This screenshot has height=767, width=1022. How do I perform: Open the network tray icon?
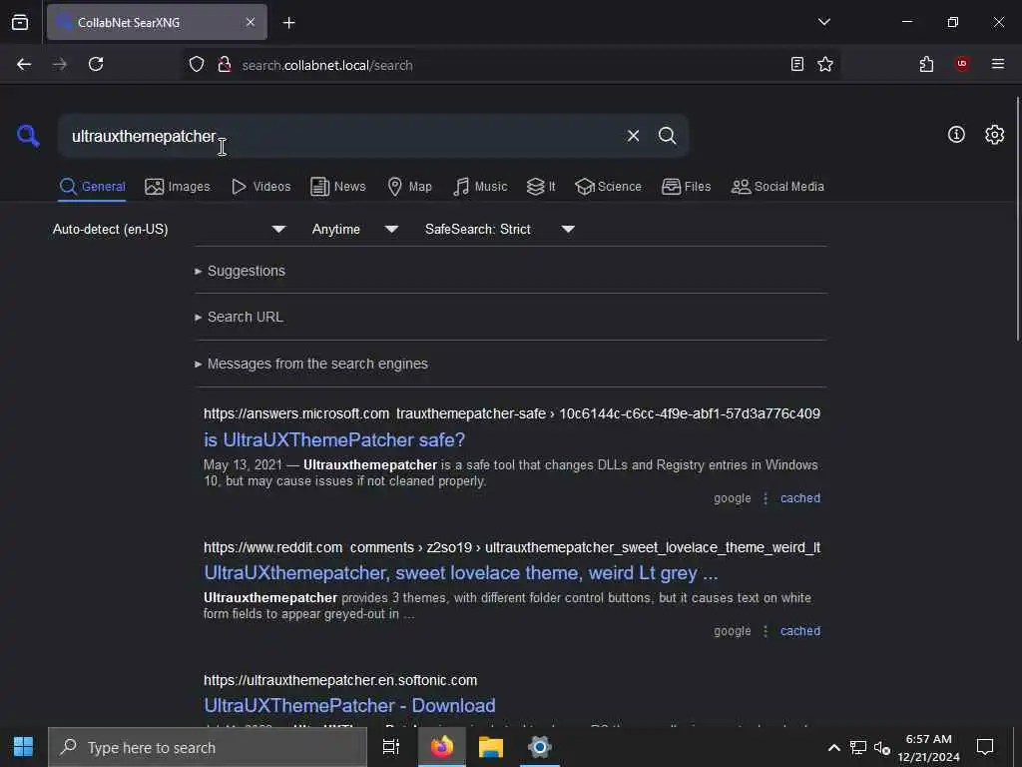[x=857, y=747]
